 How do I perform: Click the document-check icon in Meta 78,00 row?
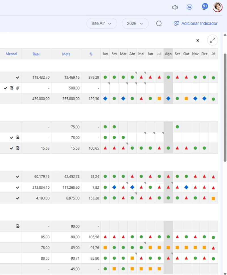click(x=18, y=137)
